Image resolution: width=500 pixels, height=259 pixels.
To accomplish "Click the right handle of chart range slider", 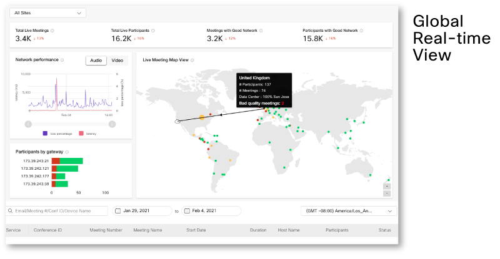I will [x=112, y=124].
